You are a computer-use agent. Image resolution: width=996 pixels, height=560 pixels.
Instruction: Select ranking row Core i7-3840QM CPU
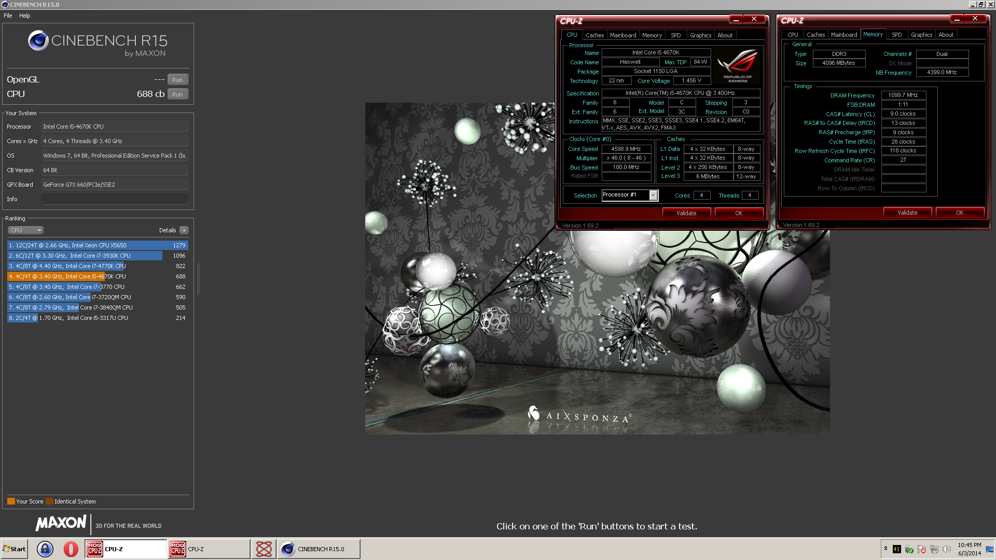[98, 307]
